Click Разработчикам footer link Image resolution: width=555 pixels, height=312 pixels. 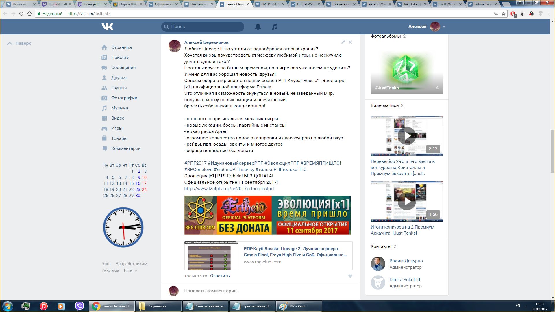131,264
